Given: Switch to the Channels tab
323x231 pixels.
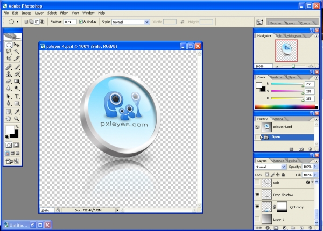Looking at the screenshot, I should (x=278, y=161).
